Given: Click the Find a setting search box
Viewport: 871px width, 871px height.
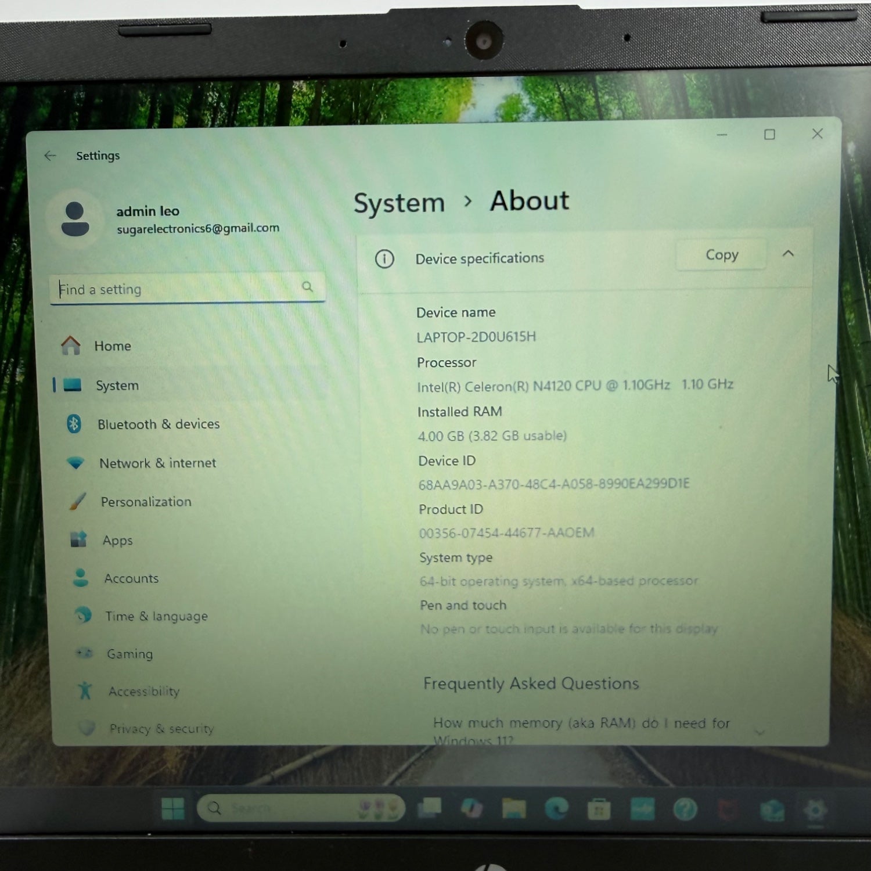Looking at the screenshot, I should point(180,289).
